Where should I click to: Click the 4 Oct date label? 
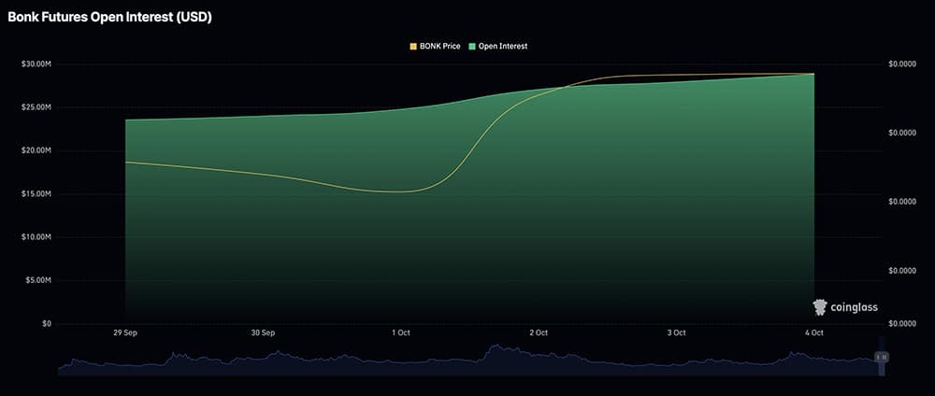click(x=813, y=332)
